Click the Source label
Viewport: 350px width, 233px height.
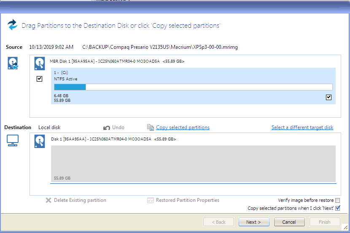click(14, 47)
